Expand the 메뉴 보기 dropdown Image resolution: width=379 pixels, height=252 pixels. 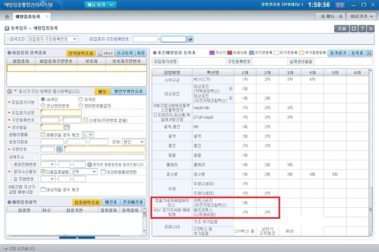pos(100,5)
